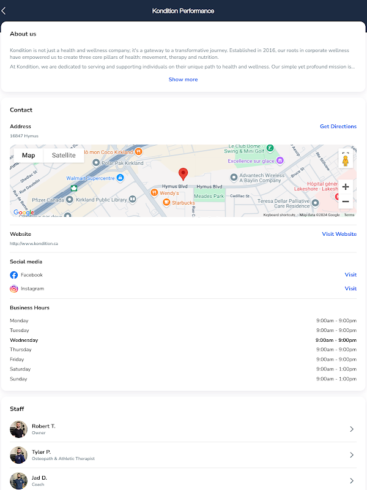This screenshot has width=367, height=490.
Task: Zoom out on the map
Action: pyautogui.click(x=346, y=202)
